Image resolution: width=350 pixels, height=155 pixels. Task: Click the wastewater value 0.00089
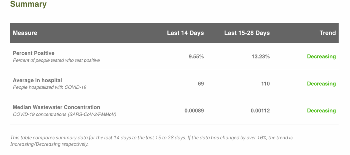click(194, 111)
